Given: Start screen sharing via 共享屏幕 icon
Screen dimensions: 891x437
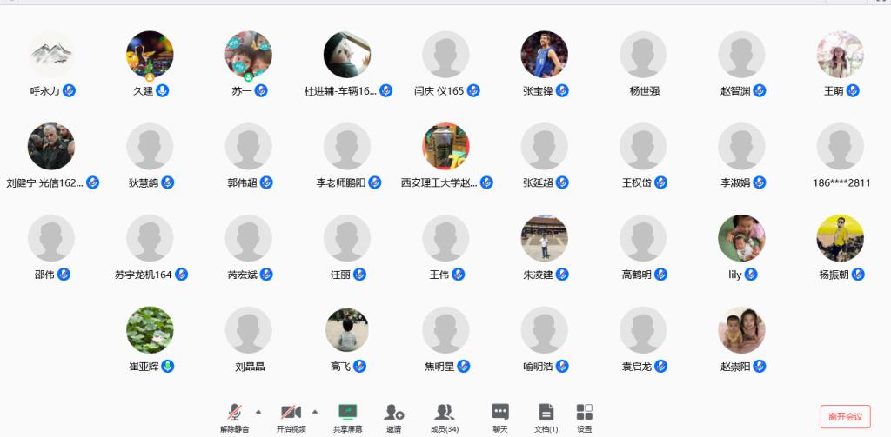Looking at the screenshot, I should coord(348,412).
